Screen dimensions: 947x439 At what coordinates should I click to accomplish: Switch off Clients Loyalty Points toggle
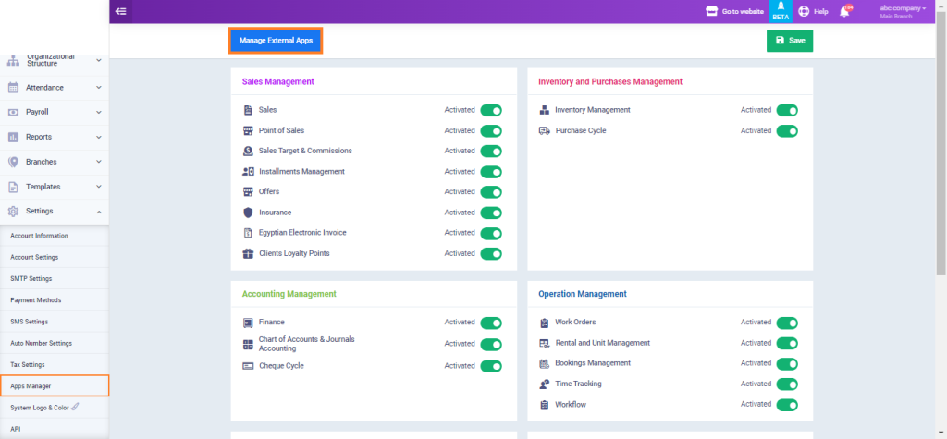tap(491, 253)
